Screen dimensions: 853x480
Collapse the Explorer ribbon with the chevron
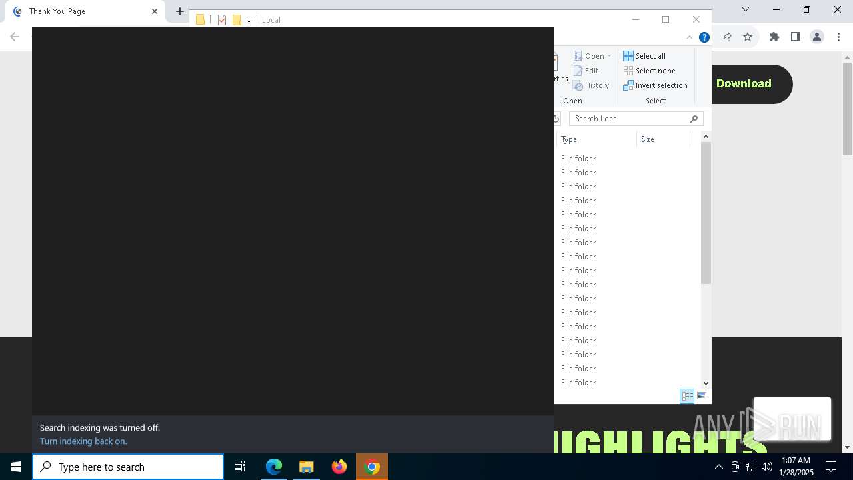[690, 37]
